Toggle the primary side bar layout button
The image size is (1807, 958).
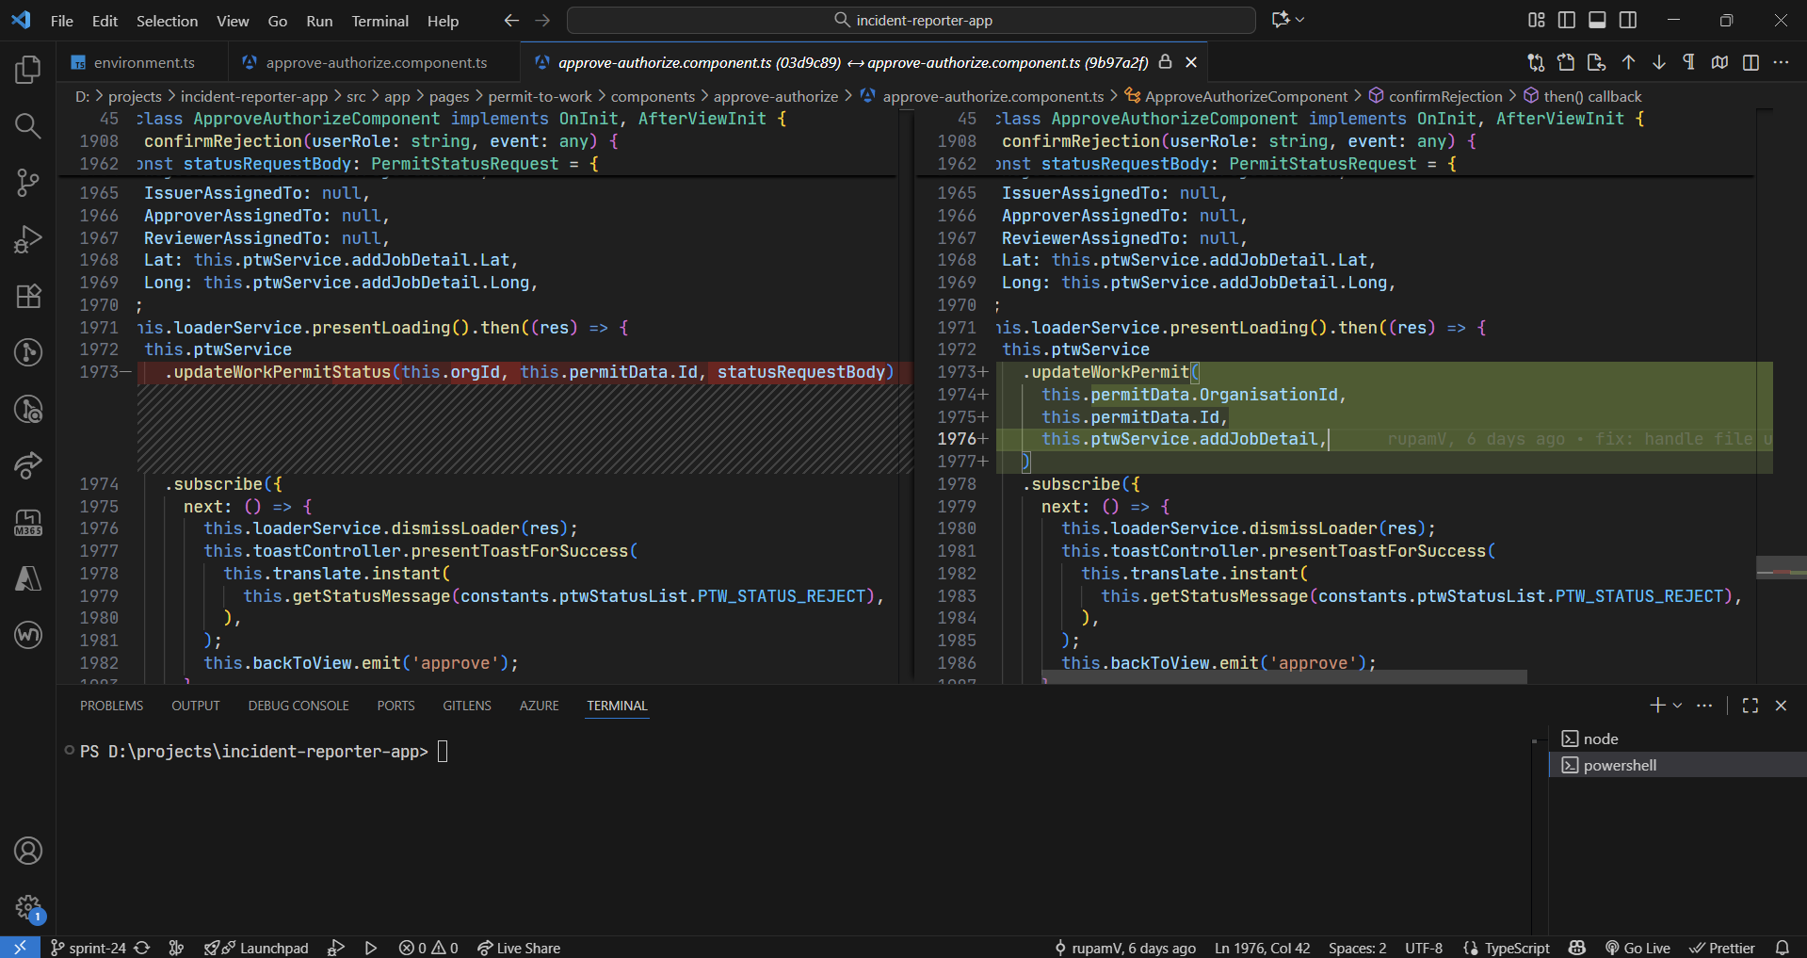click(x=1567, y=20)
